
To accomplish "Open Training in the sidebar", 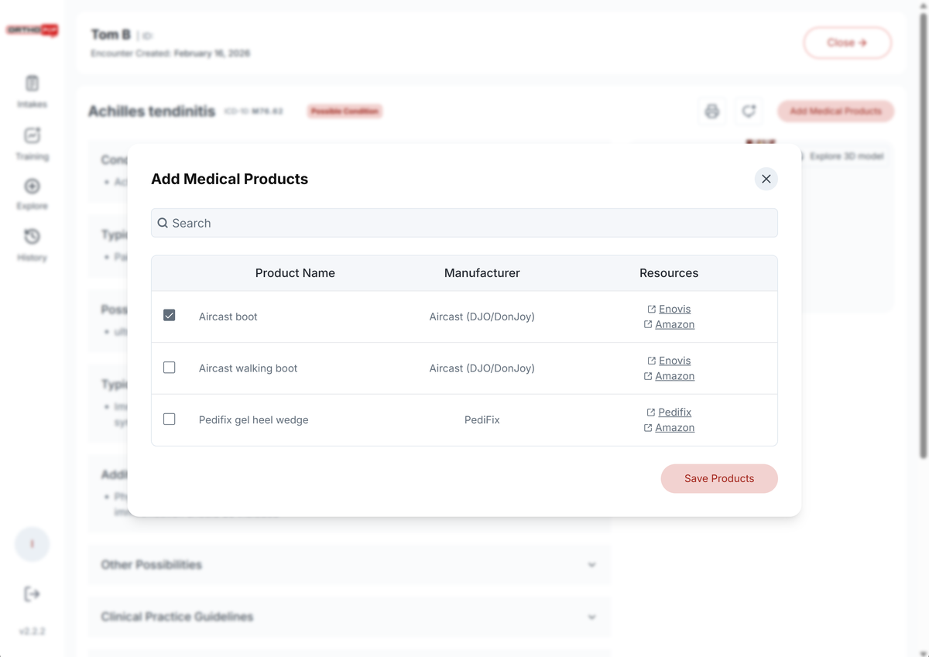I will (x=32, y=143).
